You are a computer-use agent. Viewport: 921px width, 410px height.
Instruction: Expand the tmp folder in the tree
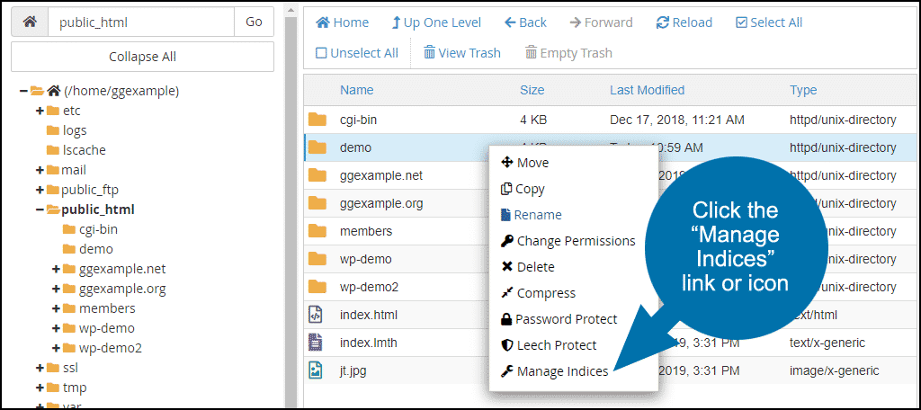40,388
